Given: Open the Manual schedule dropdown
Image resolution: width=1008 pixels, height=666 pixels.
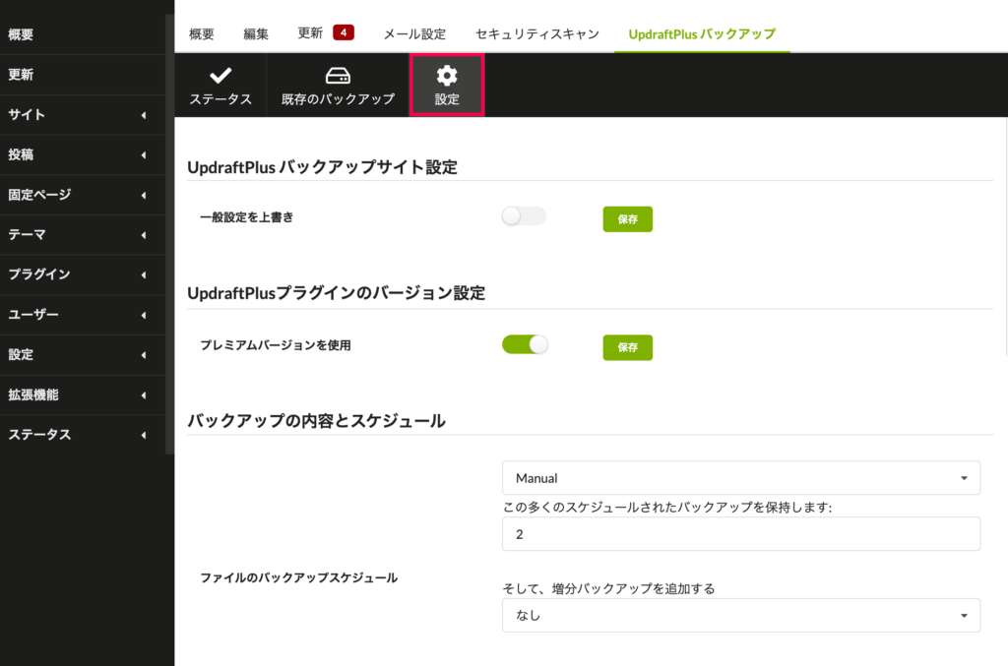Looking at the screenshot, I should pyautogui.click(x=740, y=478).
